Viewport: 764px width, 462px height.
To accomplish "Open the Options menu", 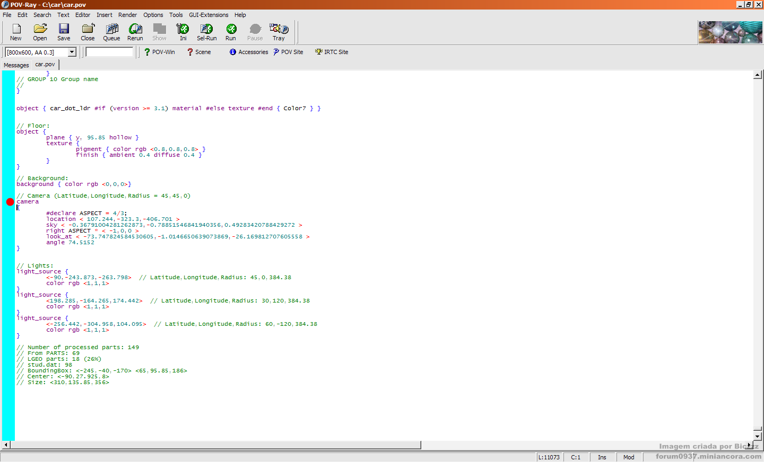I will 153,15.
